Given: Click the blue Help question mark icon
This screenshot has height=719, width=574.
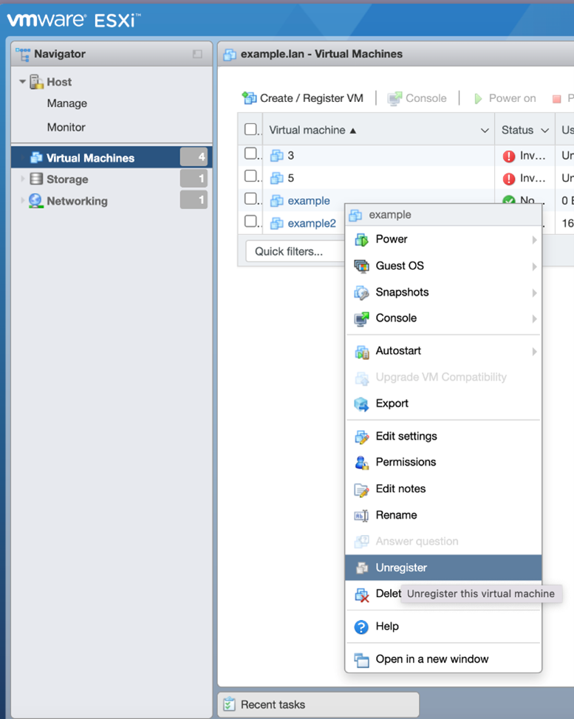Looking at the screenshot, I should coord(361,627).
